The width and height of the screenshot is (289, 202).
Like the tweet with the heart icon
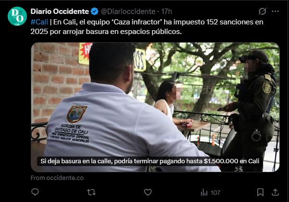[148, 192]
